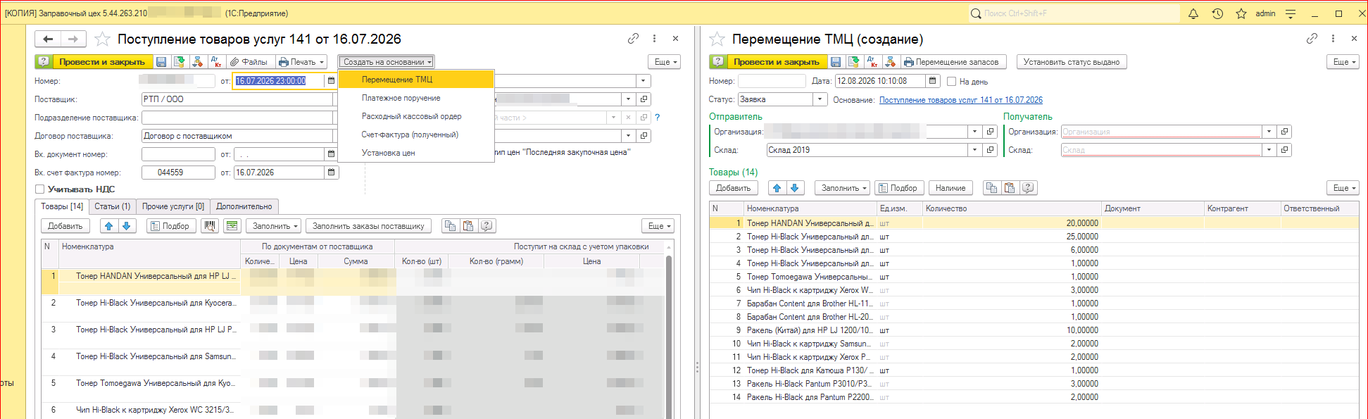This screenshot has width=1368, height=419.
Task: Click Получатель Организация input field
Action: (1161, 132)
